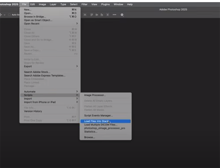Click the dimmed Flatten All Layer Effects entry
Image resolution: width=220 pixels, height=168 pixels.
coord(106,106)
